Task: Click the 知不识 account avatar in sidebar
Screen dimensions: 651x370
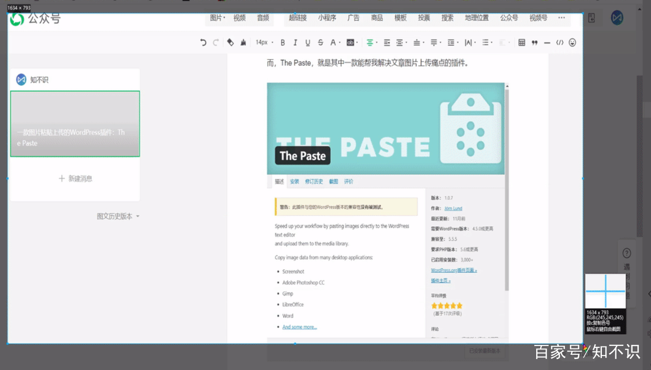Action: point(21,80)
